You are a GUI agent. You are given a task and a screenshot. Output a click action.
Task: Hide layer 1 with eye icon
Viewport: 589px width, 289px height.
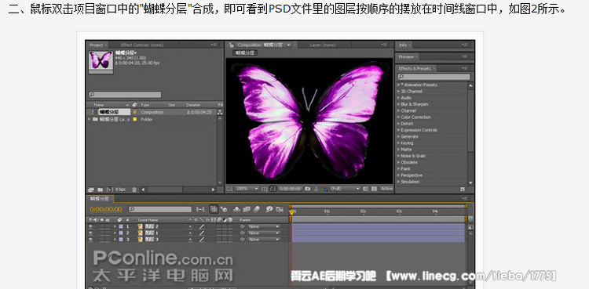(x=91, y=226)
